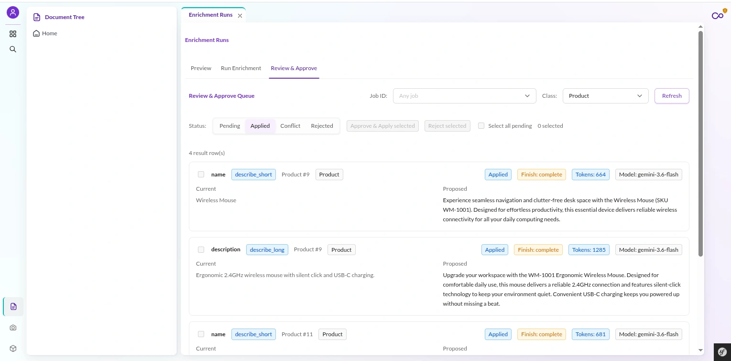Open the infinity logo icon with notification badge
The image size is (731, 361).
718,15
